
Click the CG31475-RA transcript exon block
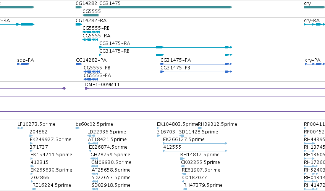tap(160, 47)
